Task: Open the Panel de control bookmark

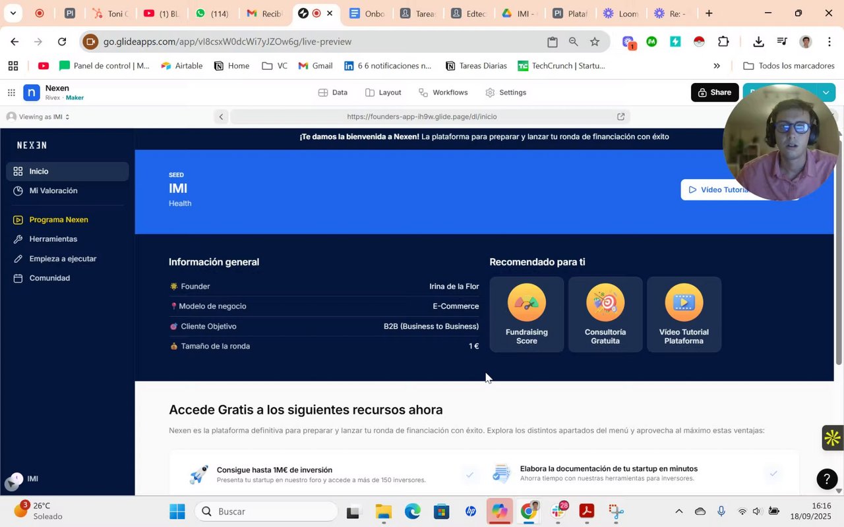Action: tap(105, 66)
